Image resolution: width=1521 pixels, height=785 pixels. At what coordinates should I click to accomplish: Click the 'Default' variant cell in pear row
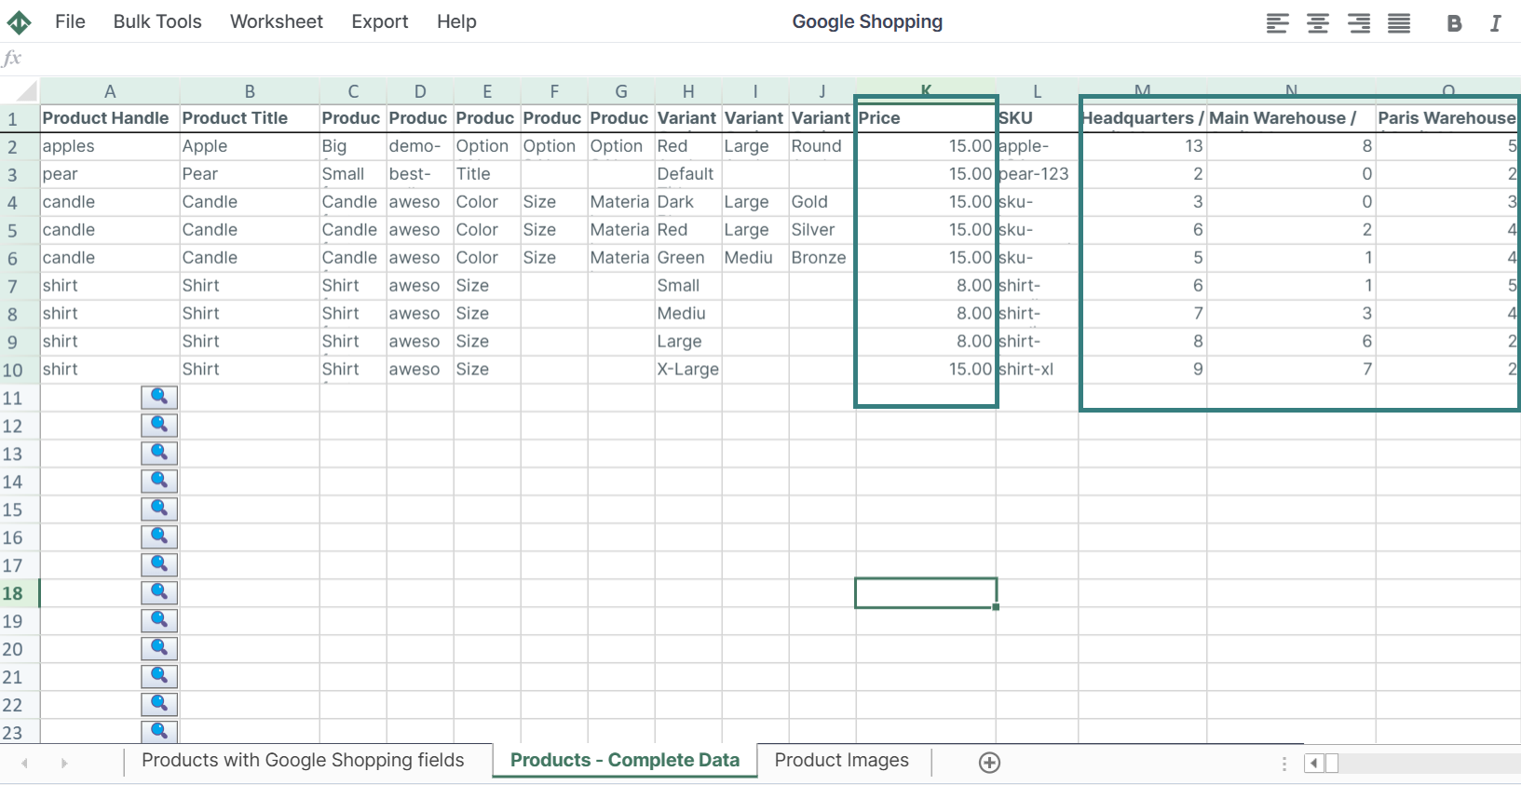688,174
